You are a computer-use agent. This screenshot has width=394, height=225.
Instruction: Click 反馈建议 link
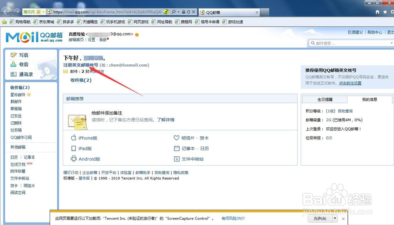click(x=355, y=32)
